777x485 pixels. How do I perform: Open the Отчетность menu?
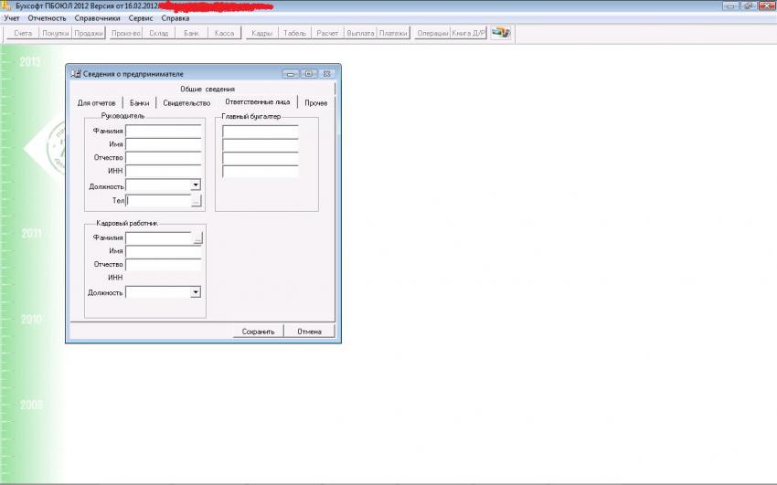click(47, 18)
